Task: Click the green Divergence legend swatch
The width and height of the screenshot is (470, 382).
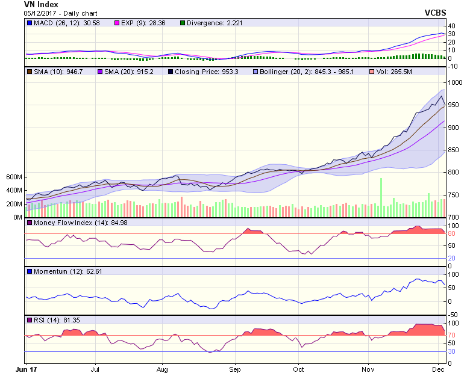Action: (183, 23)
